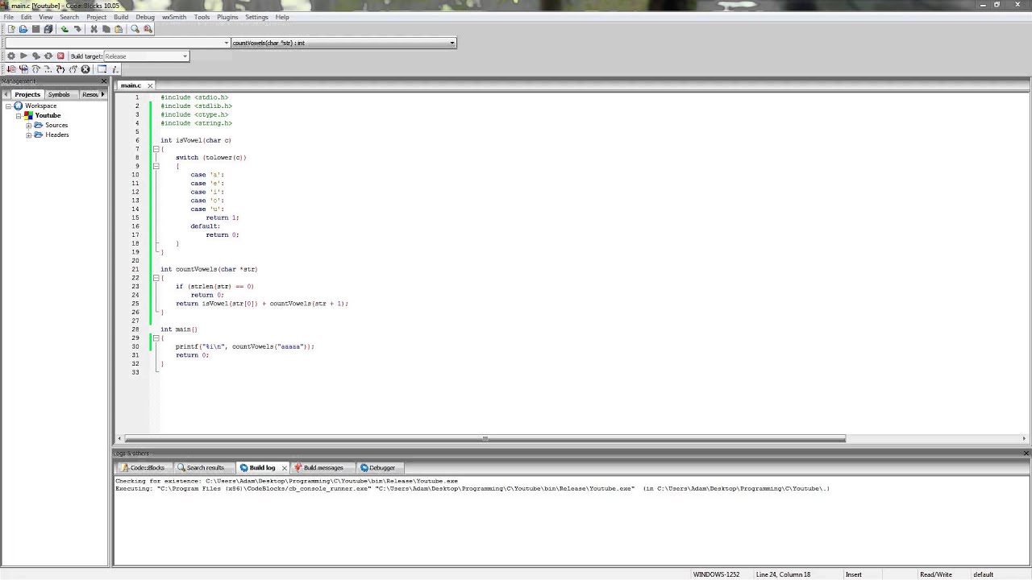Click the Rebuild icon
Screen dimensions: 1032x580
click(48, 56)
